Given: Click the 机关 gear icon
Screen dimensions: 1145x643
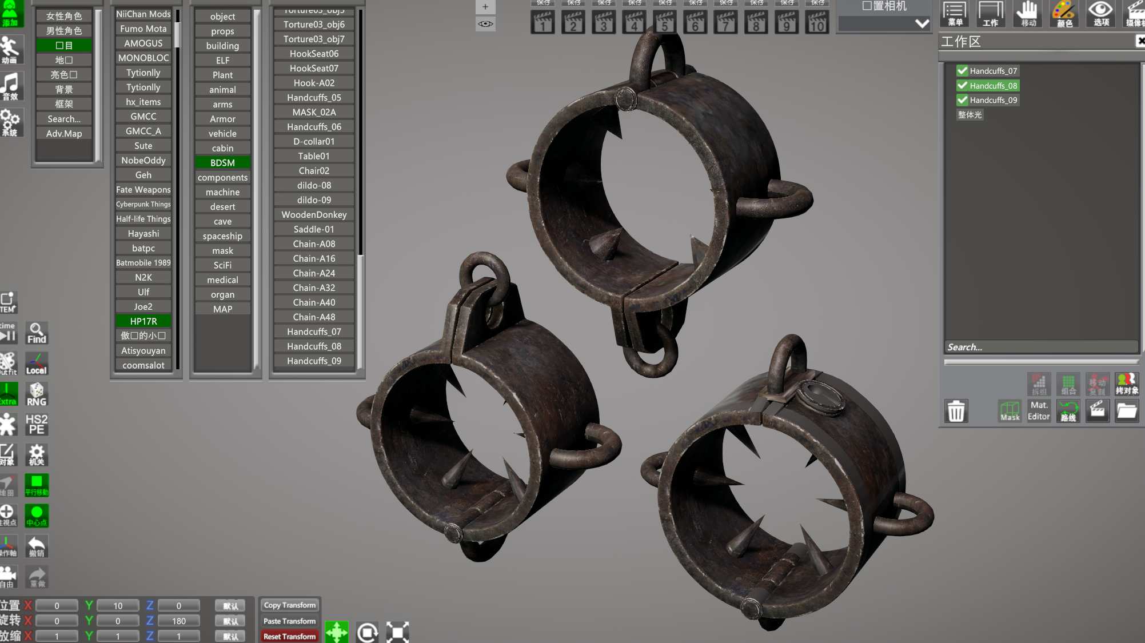Looking at the screenshot, I should pos(37,455).
